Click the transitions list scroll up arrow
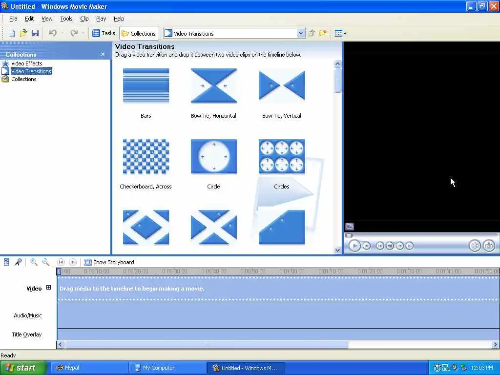The width and height of the screenshot is (500, 375). [x=338, y=64]
